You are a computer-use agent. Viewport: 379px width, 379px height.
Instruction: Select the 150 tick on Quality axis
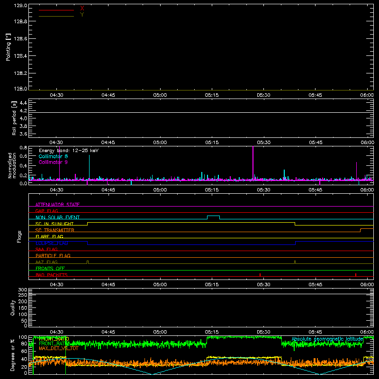click(x=22, y=308)
